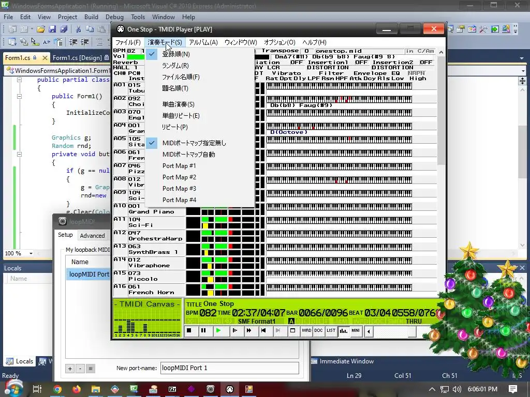This screenshot has width=530, height=397.
Task: Click the left arrow of position scrollbar
Action: coord(369,331)
